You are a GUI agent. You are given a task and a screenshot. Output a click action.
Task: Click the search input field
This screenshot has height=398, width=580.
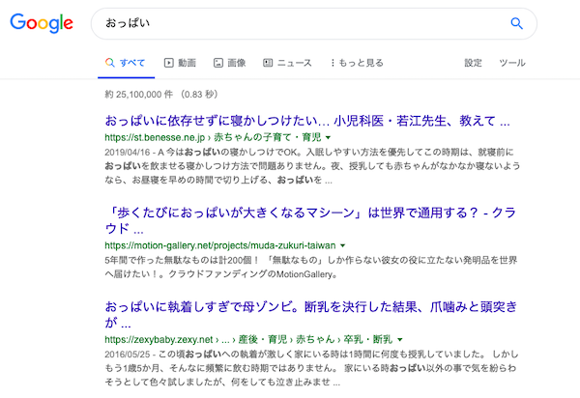click(314, 23)
